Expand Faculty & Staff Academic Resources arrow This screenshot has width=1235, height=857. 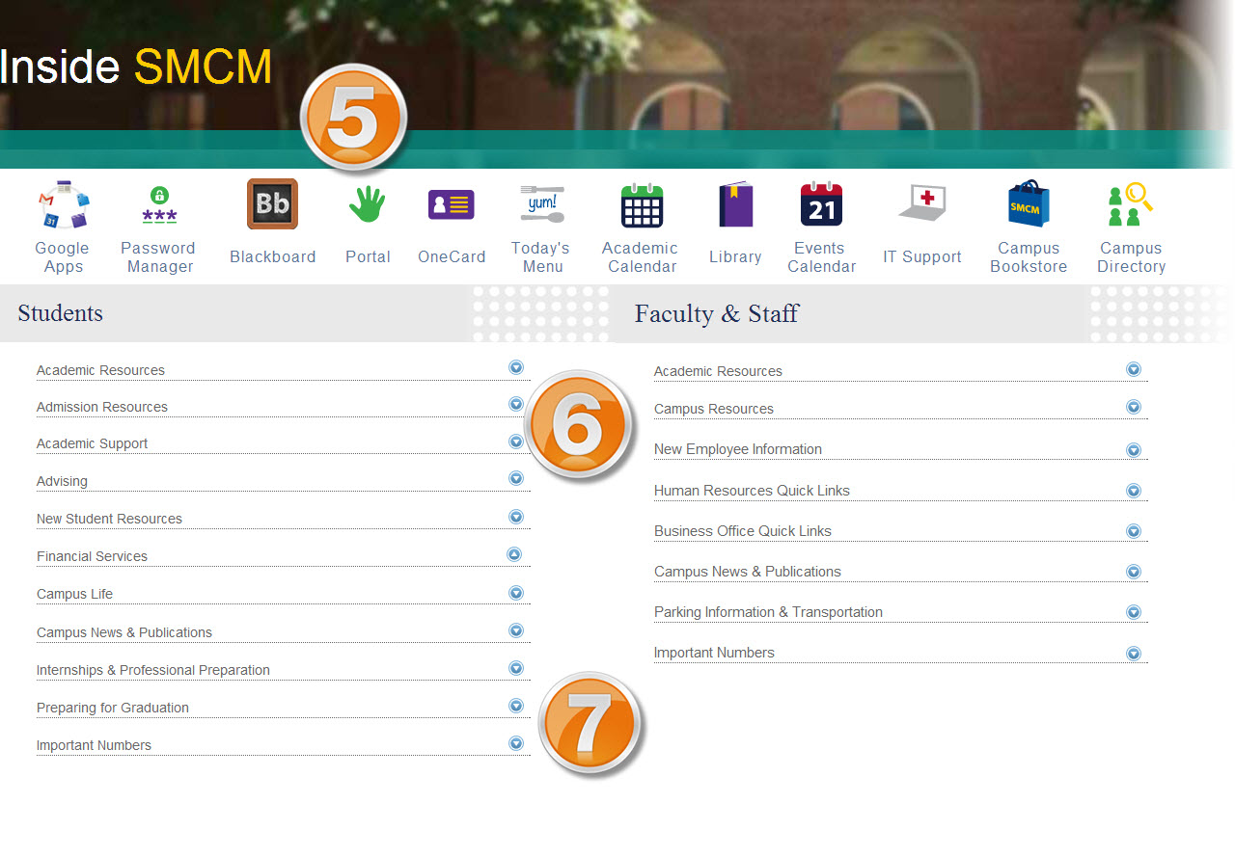coord(1134,369)
